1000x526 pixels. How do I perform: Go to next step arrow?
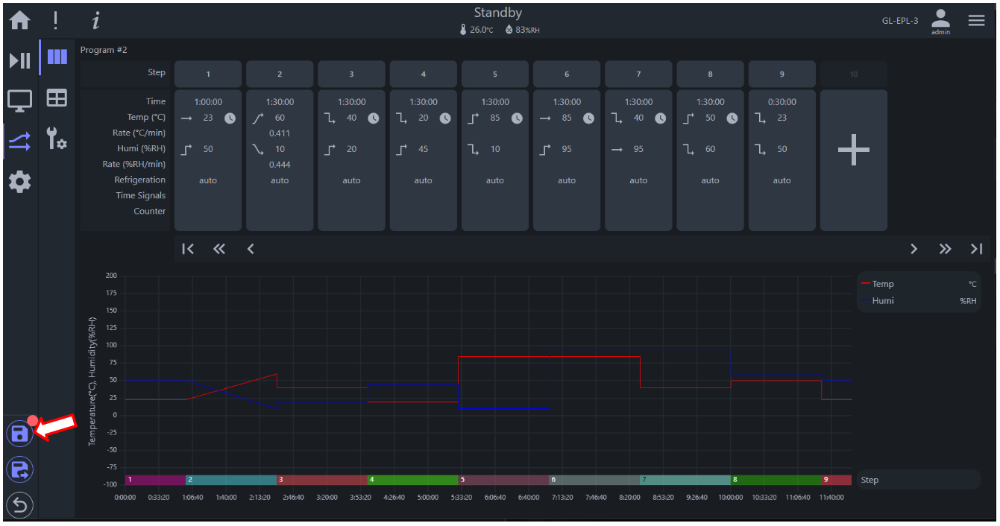pos(914,249)
